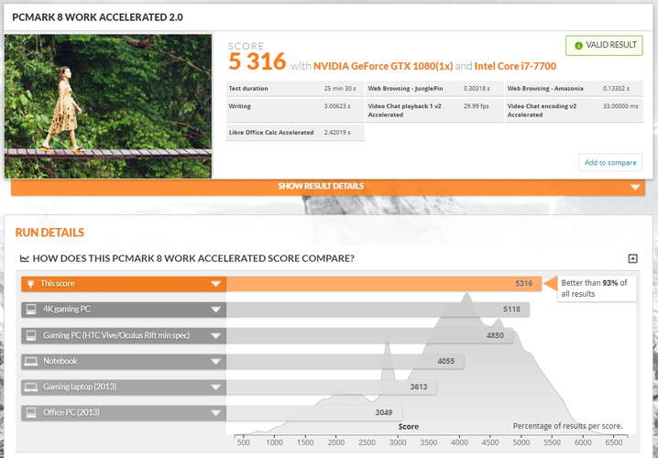Expand the Gaming PC (HTC Vive/Oculus Rift) dropdown arrow
Viewport: 658px width, 458px height.
(x=215, y=335)
